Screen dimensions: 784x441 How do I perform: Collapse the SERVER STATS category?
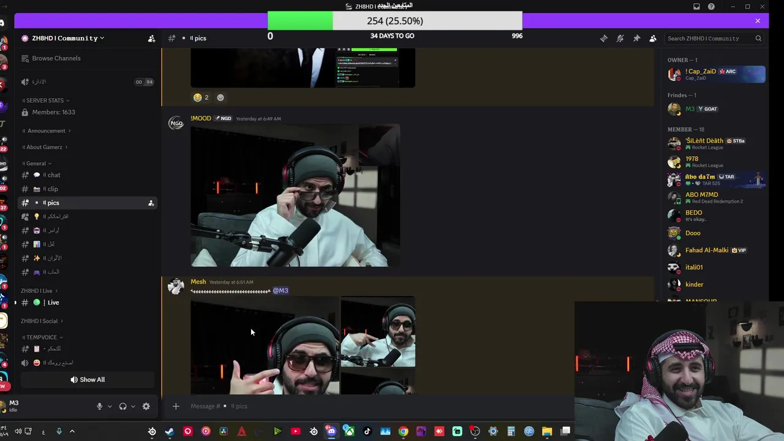[46, 100]
